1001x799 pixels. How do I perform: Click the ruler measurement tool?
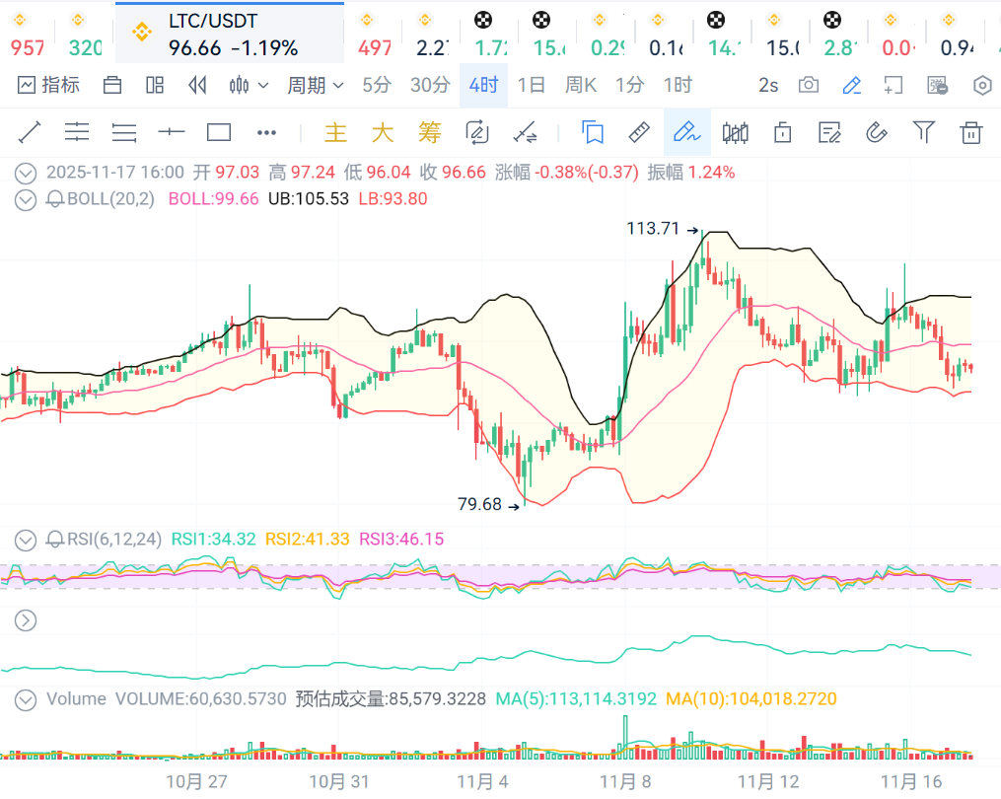[639, 132]
